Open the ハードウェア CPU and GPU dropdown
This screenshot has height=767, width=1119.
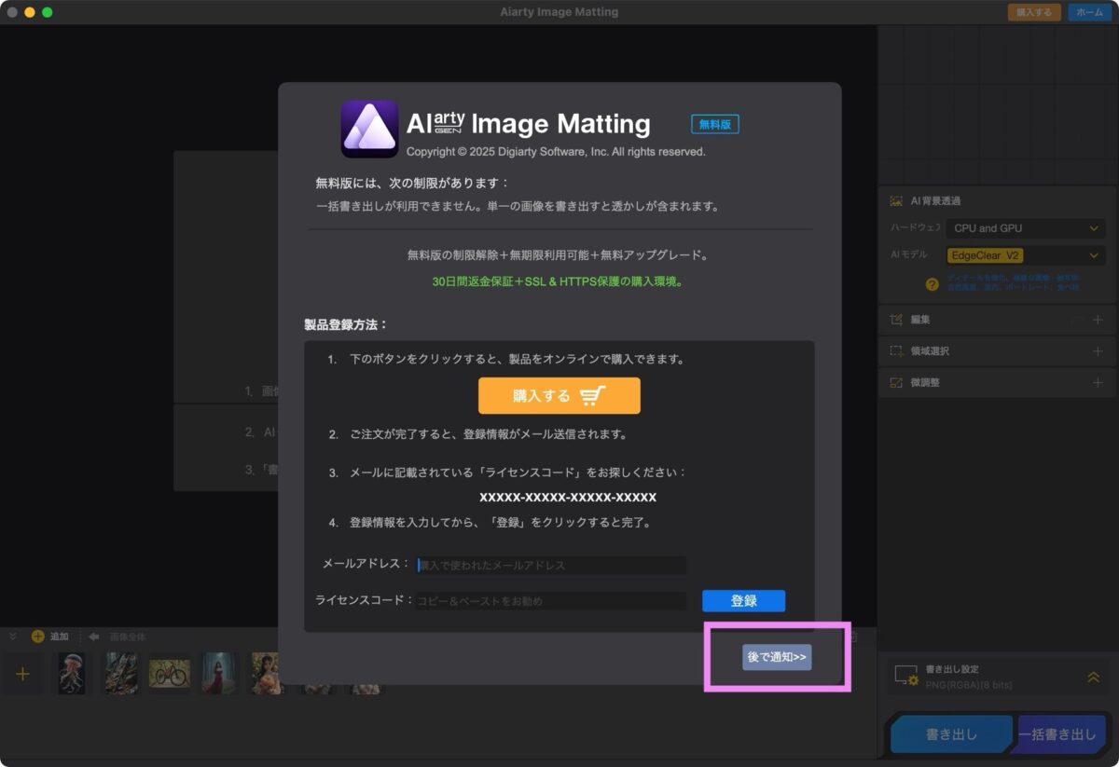point(1025,228)
